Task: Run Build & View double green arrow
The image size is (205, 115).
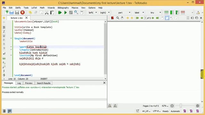Action: 60,12
